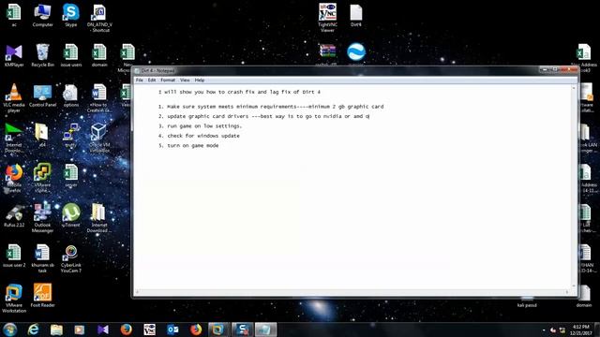This screenshot has height=337, width=600.
Task: Select the Rufus 2.12 desktop icon
Action: 14,216
